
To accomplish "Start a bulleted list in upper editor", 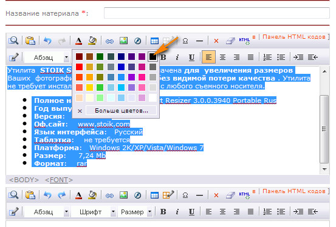I will [x=281, y=57].
